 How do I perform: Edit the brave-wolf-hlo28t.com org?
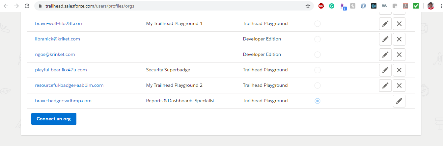tap(385, 24)
